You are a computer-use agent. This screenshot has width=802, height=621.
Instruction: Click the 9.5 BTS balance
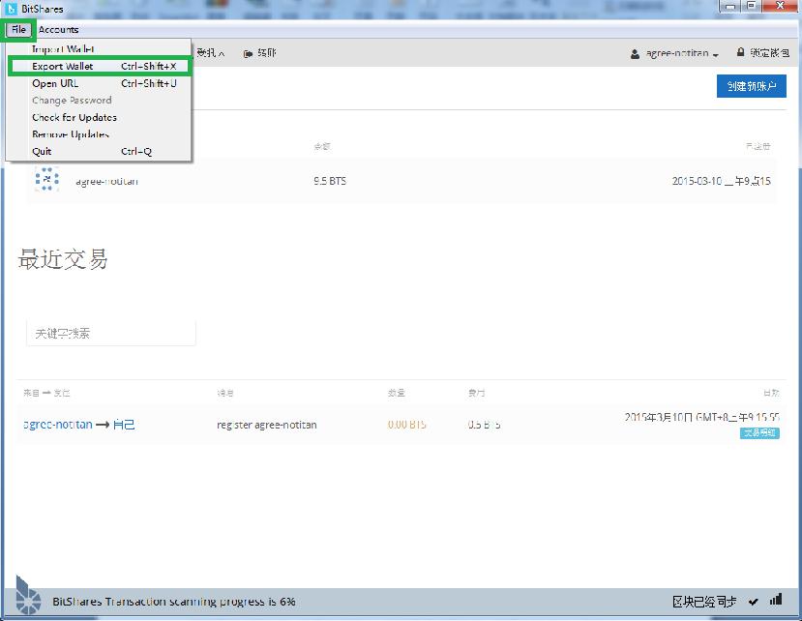click(x=330, y=181)
